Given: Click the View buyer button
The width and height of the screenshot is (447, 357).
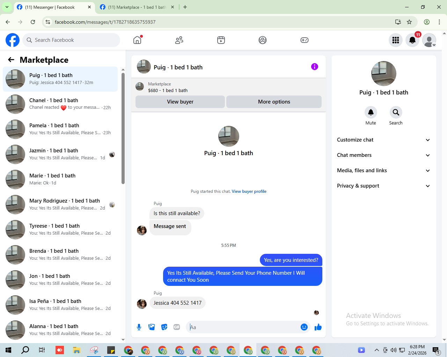Looking at the screenshot, I should [180, 102].
